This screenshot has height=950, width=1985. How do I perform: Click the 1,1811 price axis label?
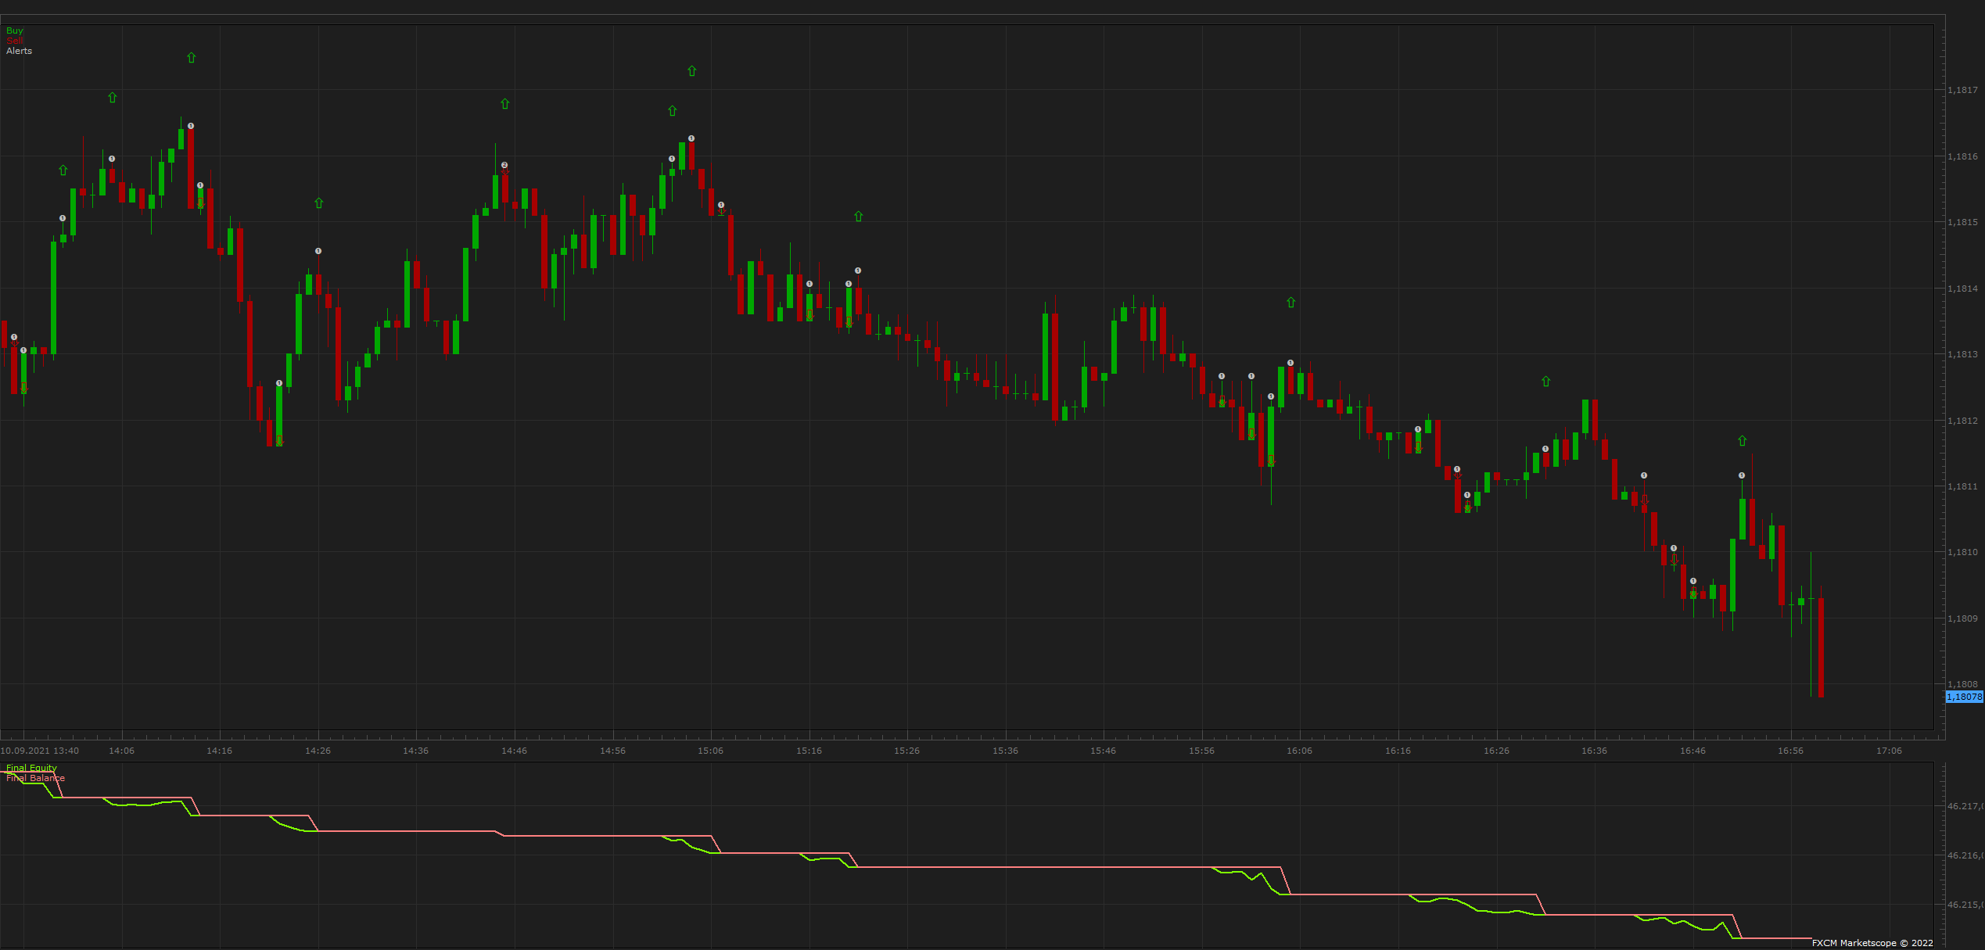click(x=1963, y=486)
